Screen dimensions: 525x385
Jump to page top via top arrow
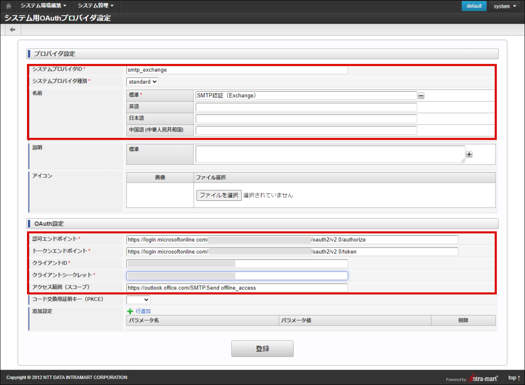(514, 378)
